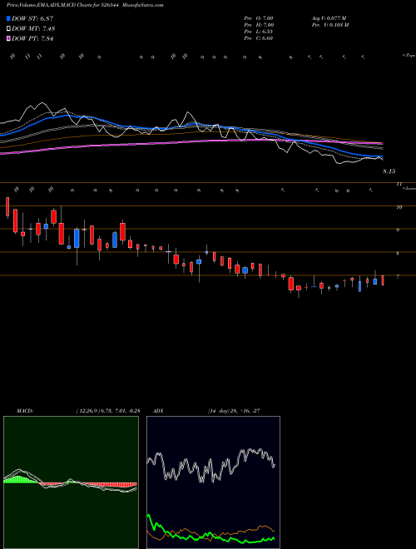This screenshot has height=549, width=416.
Task: Click the price axis label '7'
Action: (398, 277)
